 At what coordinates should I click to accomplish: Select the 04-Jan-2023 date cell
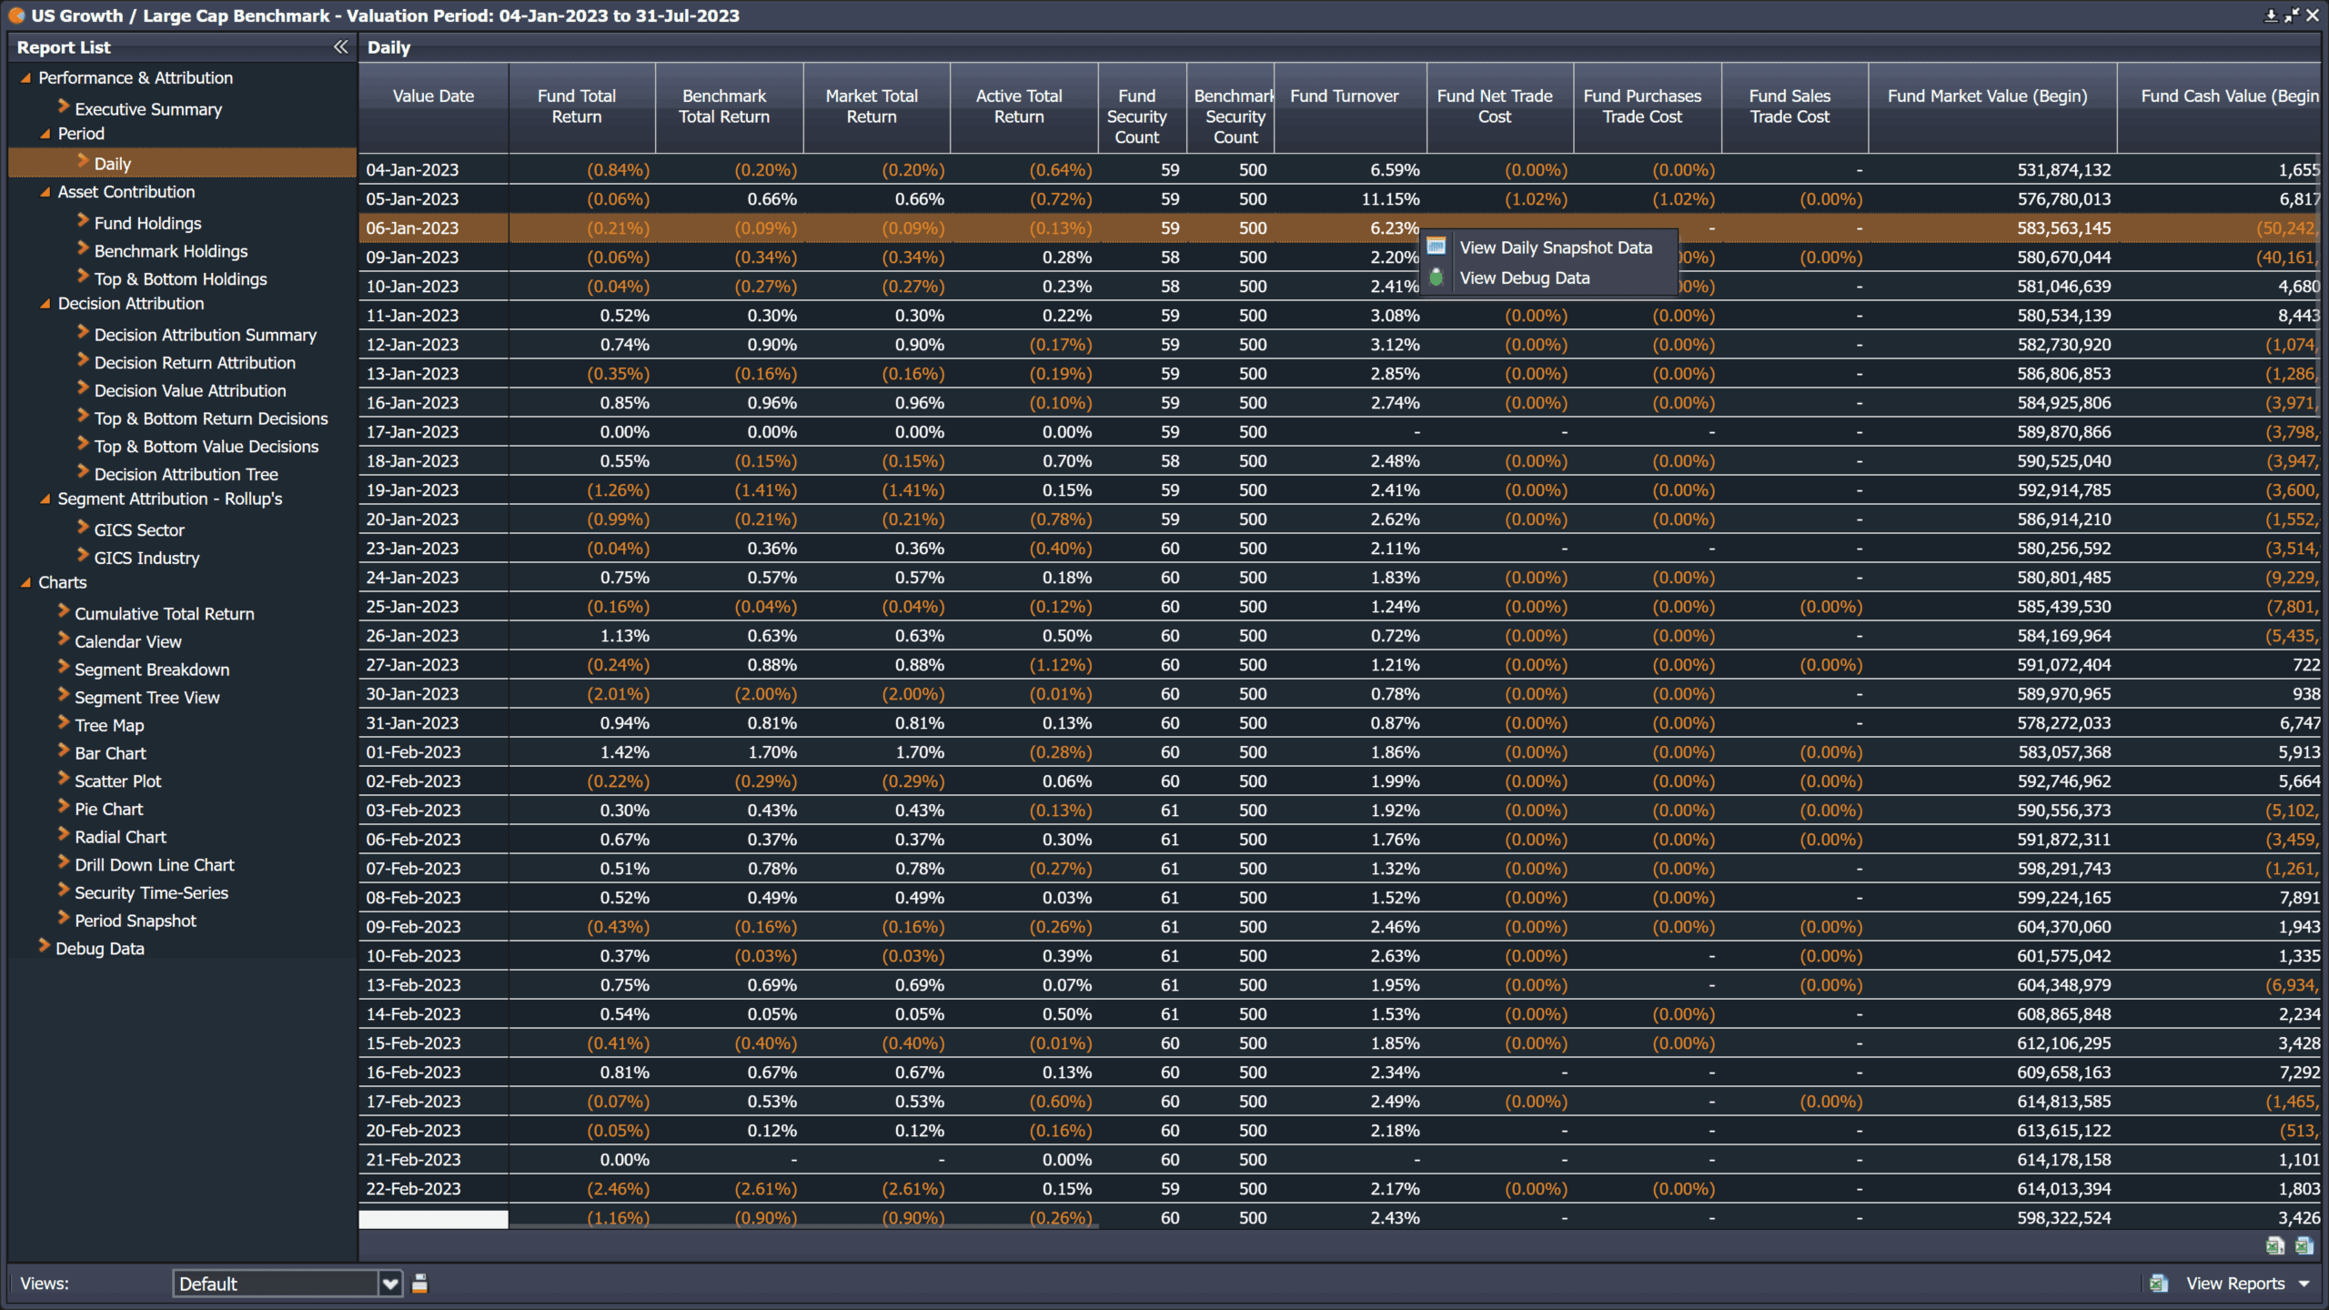(x=433, y=170)
